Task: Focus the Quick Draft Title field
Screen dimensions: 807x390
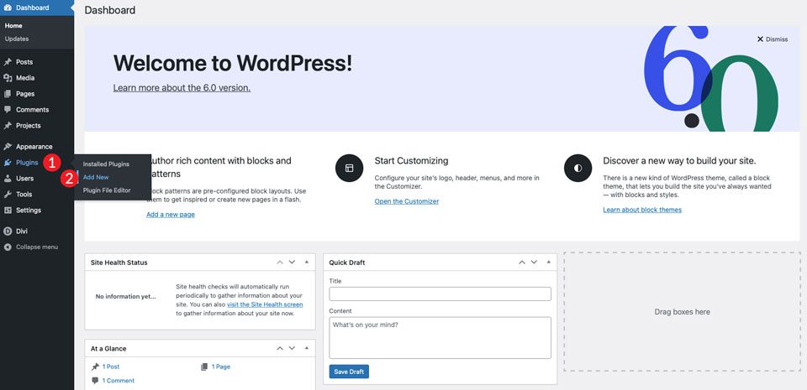Action: (440, 294)
